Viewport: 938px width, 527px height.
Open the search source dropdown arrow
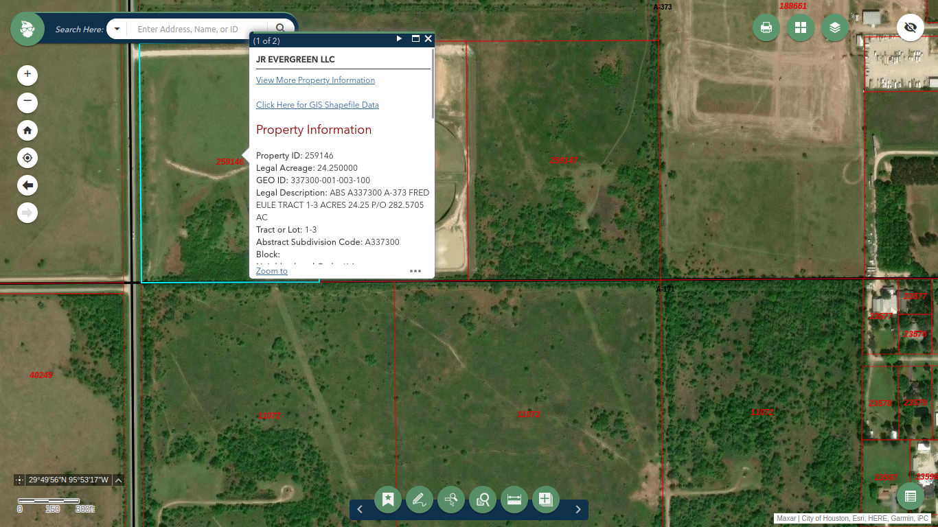[x=117, y=29]
